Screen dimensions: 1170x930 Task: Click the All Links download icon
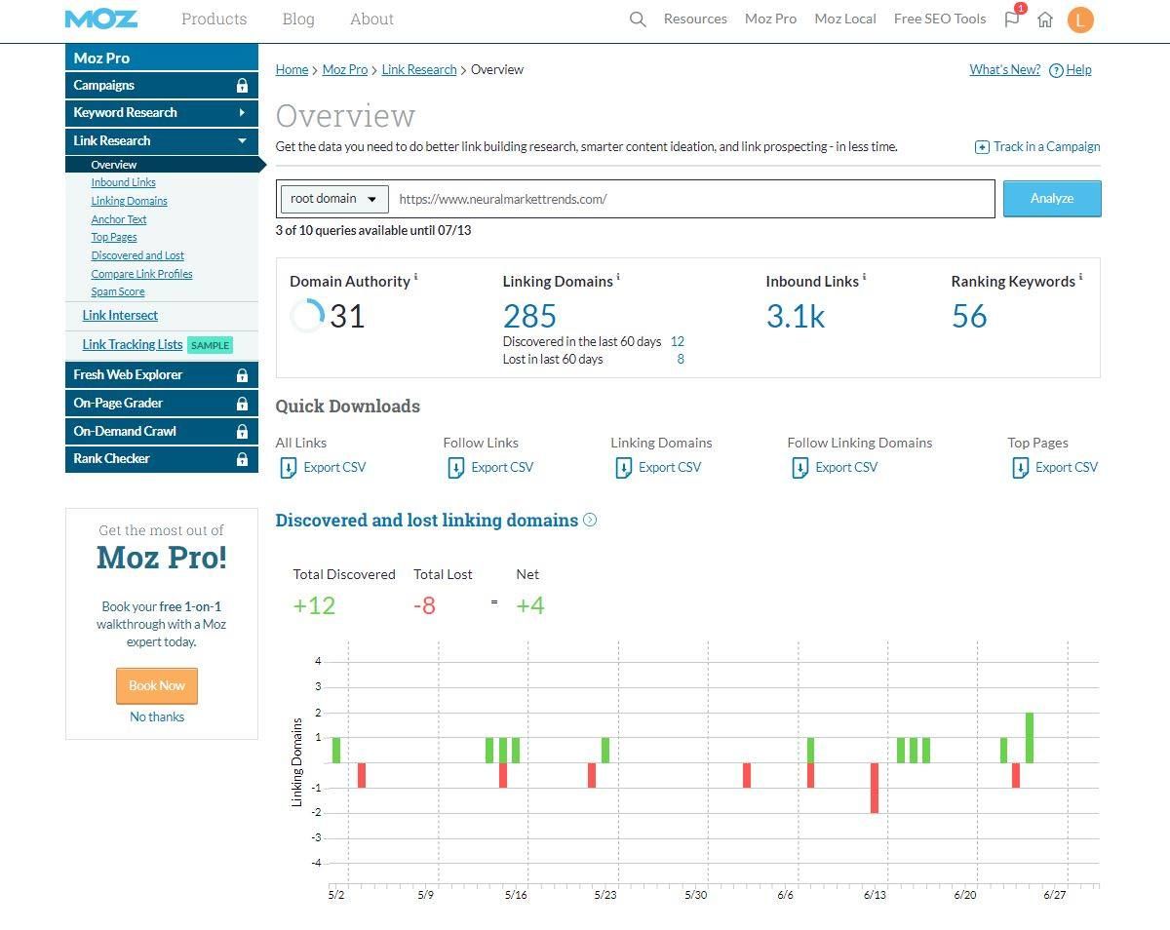[289, 468]
